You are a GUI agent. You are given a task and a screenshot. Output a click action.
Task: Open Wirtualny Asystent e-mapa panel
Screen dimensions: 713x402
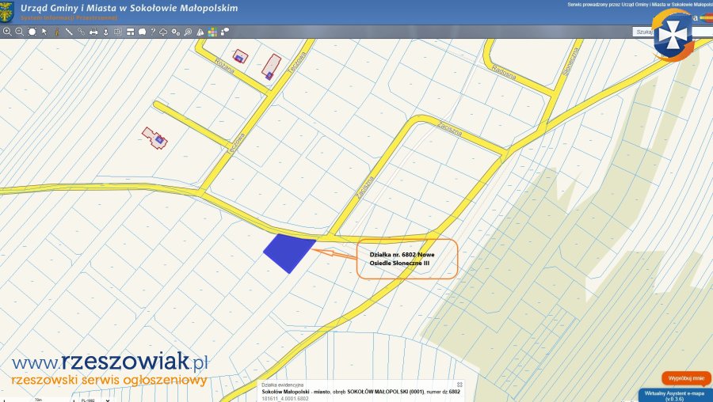tap(674, 394)
